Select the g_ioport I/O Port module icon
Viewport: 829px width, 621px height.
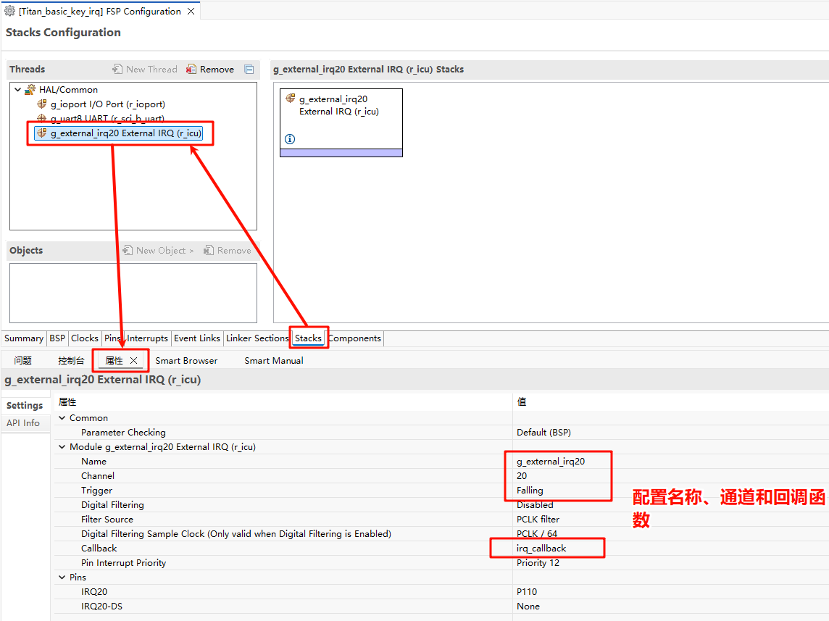[42, 104]
